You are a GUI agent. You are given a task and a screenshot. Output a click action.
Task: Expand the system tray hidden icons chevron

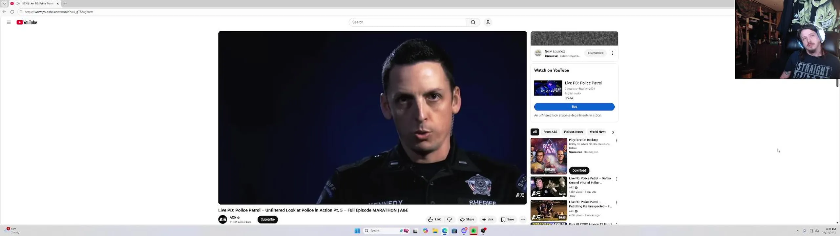click(797, 231)
